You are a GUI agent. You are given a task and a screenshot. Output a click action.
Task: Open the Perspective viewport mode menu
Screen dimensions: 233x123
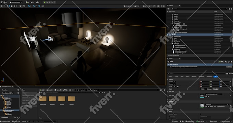pyautogui.click(x=128, y=6)
